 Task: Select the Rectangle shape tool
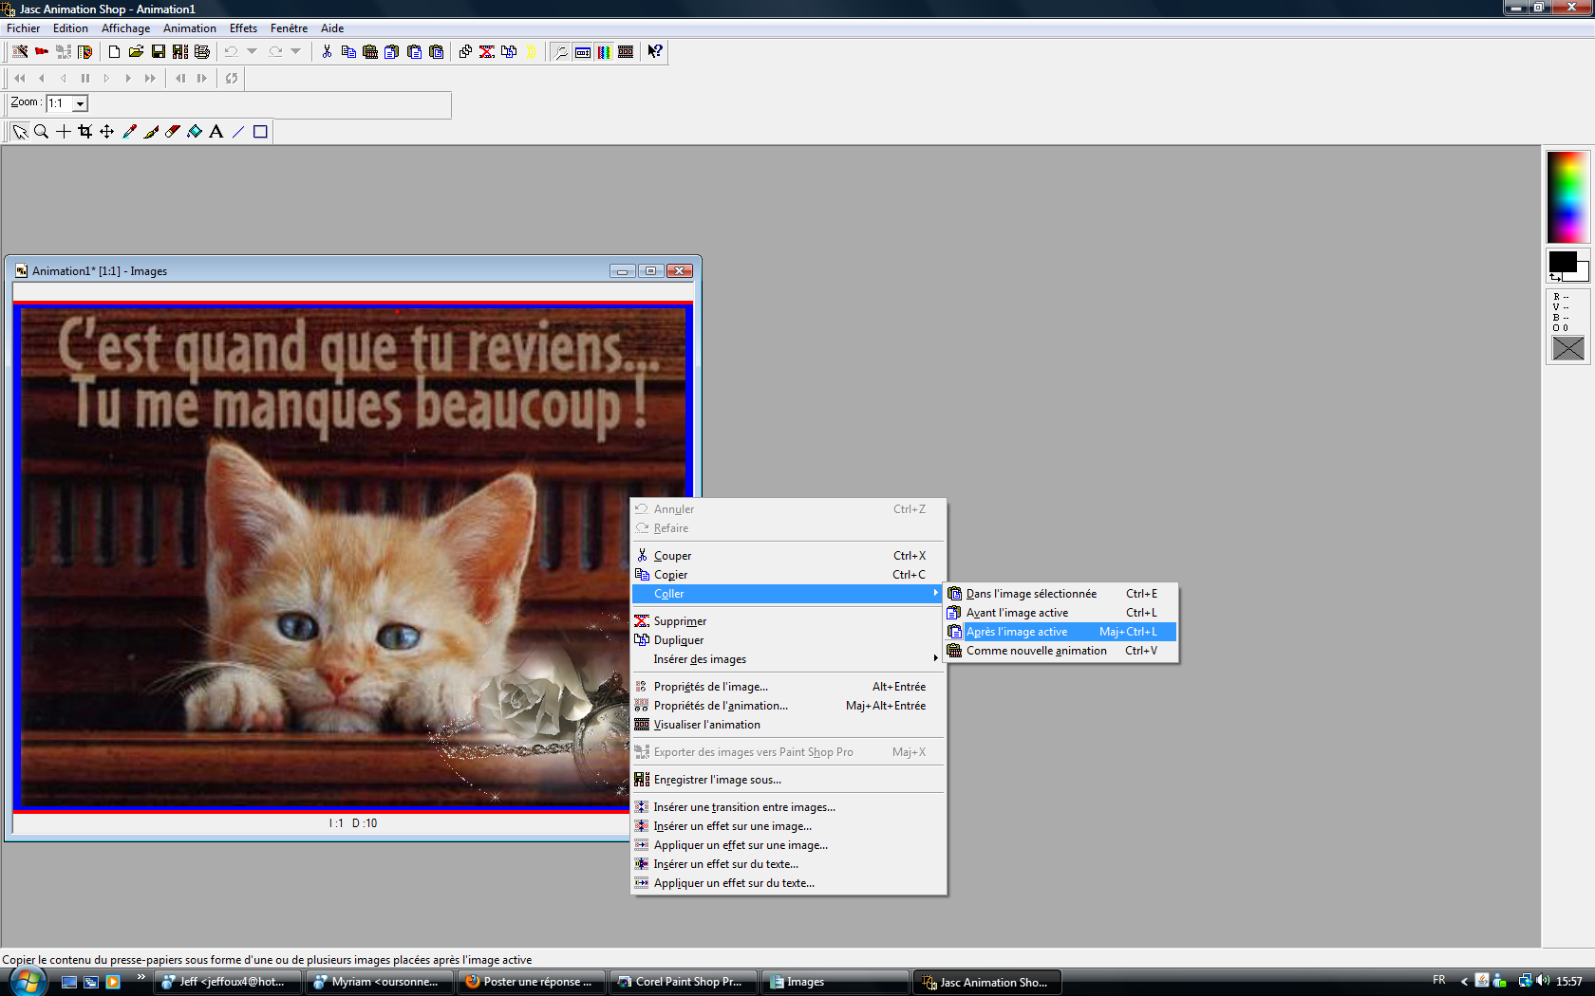pos(260,132)
